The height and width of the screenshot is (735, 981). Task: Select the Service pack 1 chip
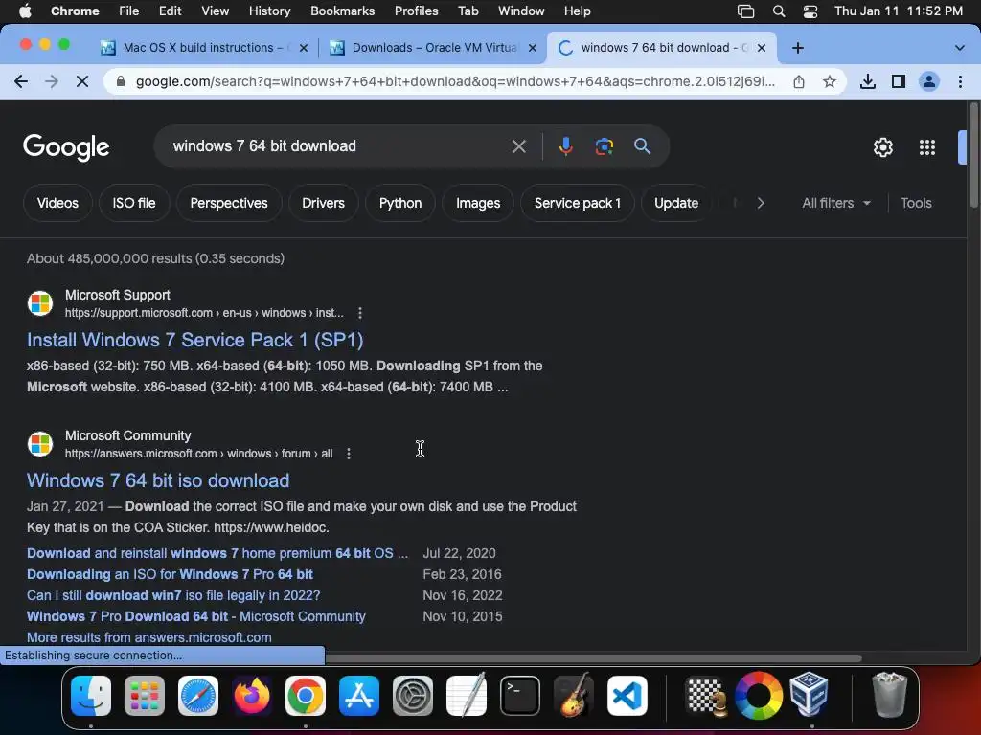point(578,203)
